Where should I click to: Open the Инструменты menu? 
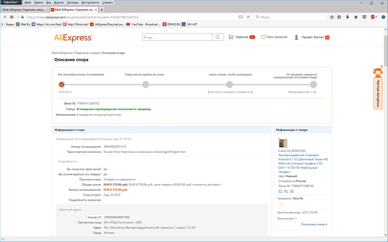point(90,2)
